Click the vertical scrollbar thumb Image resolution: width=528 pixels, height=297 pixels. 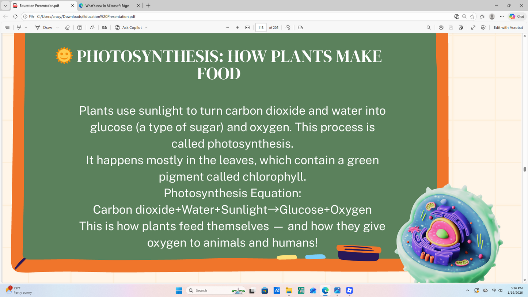(x=525, y=169)
